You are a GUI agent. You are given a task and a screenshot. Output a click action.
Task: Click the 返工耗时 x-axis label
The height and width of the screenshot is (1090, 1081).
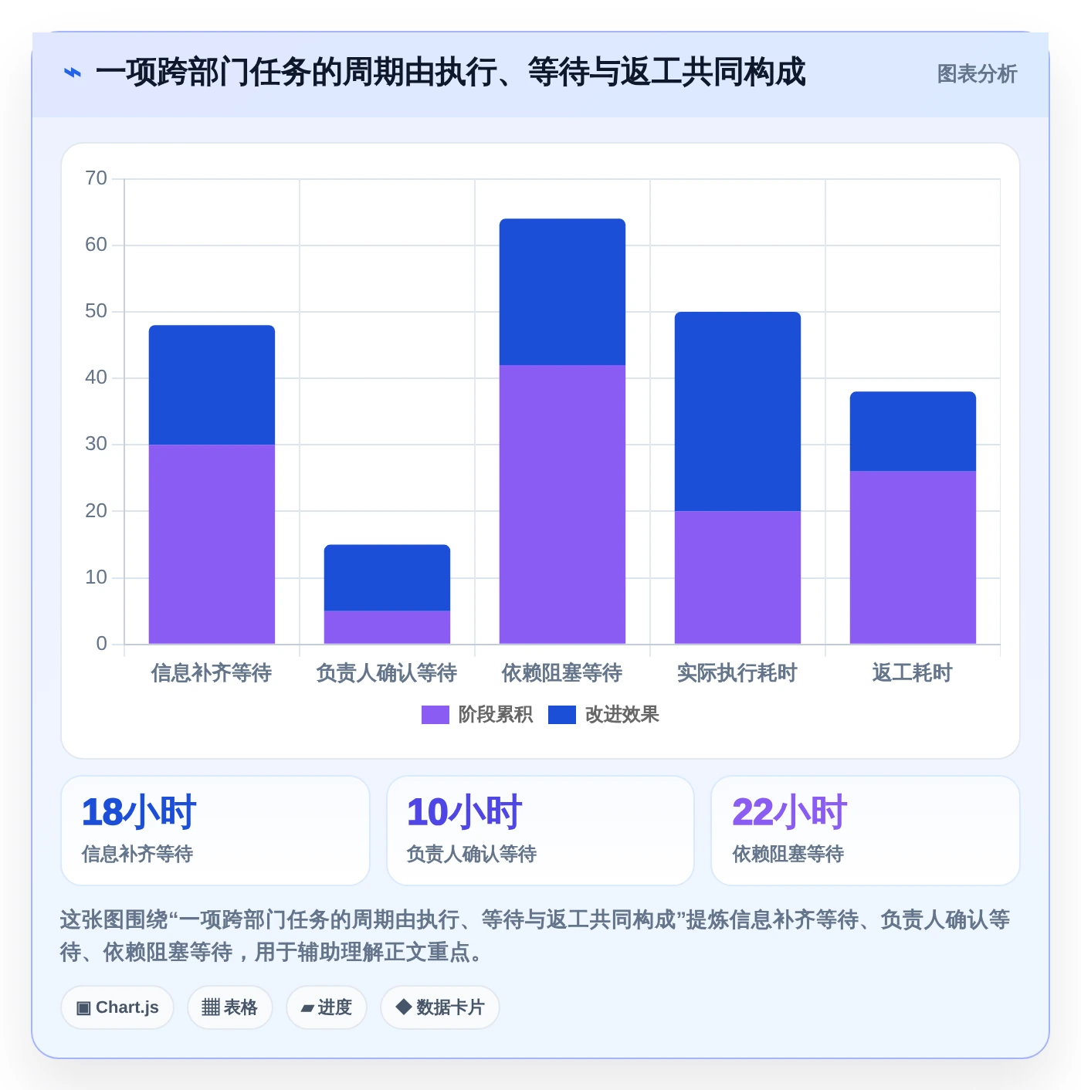pyautogui.click(x=913, y=673)
